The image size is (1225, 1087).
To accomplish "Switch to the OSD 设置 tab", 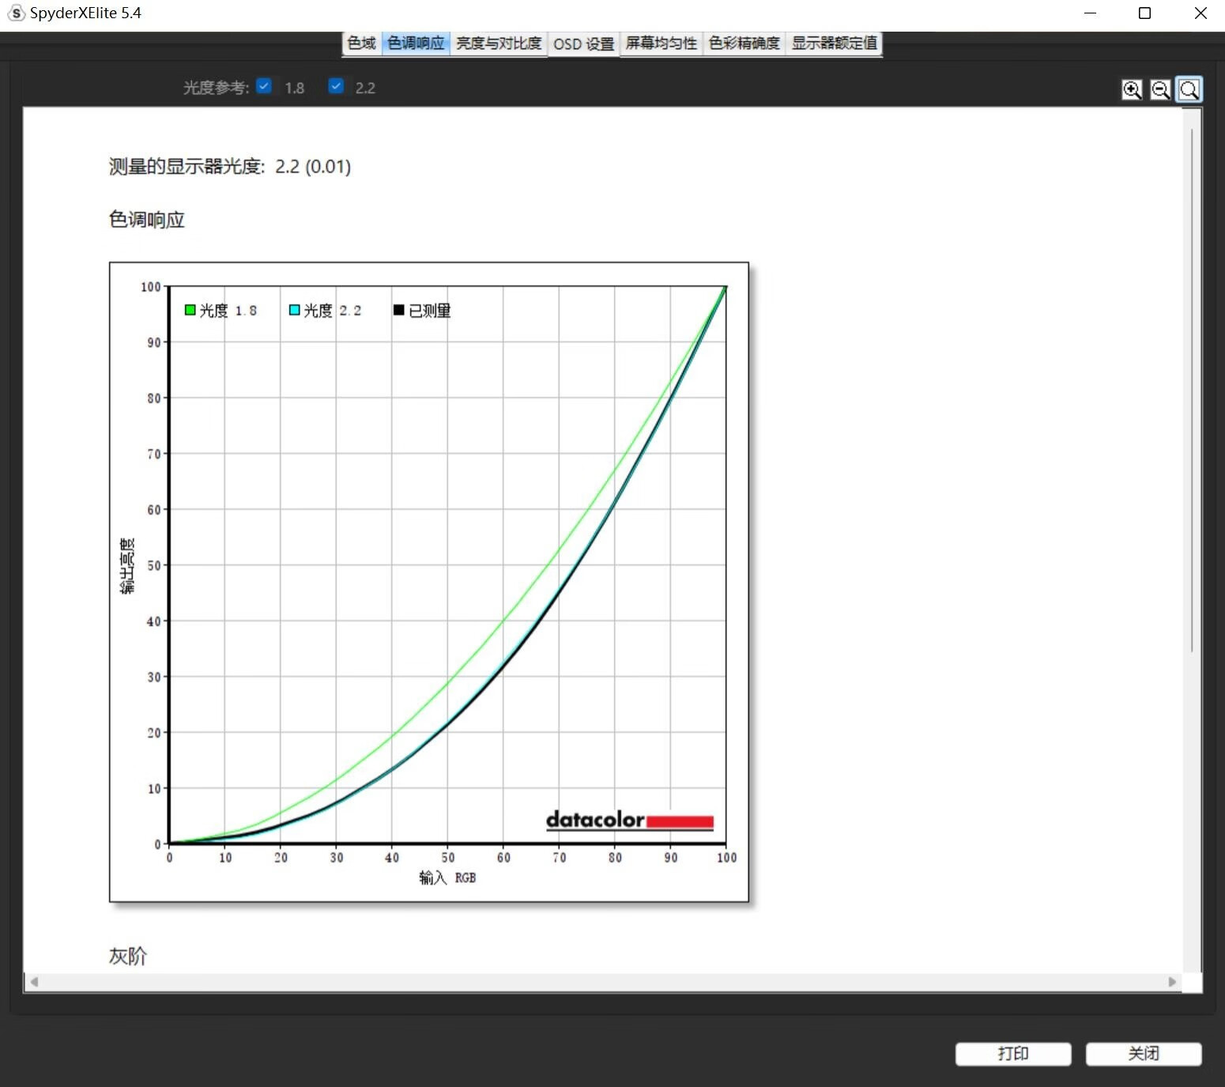I will coord(583,43).
